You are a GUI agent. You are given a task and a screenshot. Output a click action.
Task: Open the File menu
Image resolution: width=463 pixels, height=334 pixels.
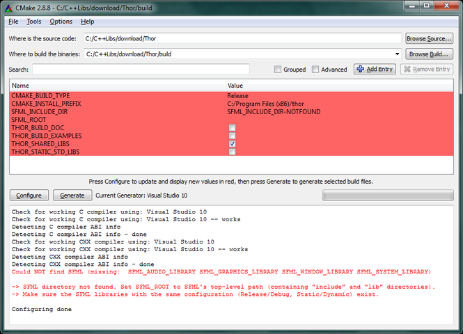(x=13, y=22)
